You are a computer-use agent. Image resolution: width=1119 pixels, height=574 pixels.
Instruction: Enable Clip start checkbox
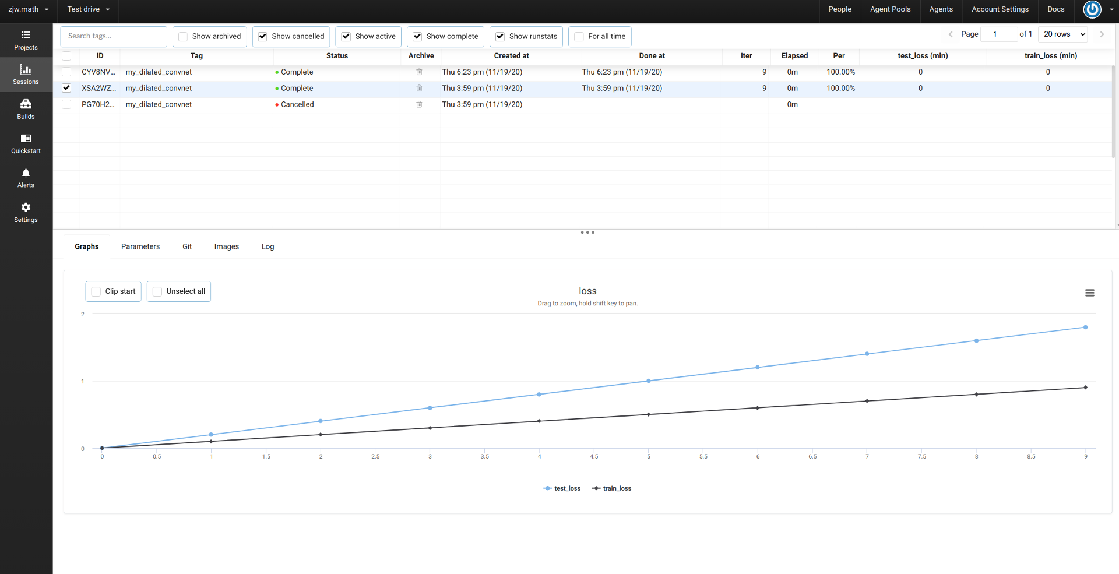96,291
